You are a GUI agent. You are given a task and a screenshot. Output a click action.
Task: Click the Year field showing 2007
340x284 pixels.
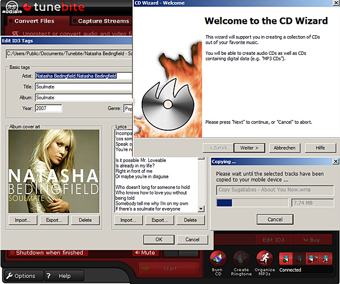coord(49,109)
